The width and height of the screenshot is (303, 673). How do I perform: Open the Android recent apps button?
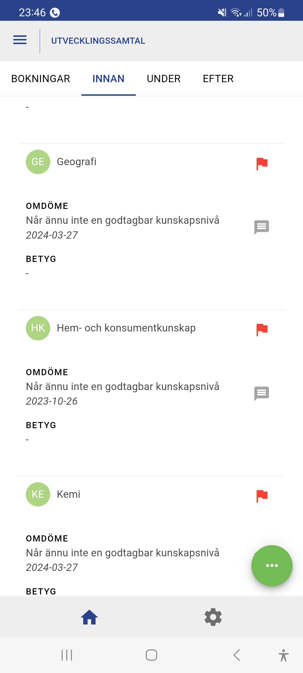67,655
